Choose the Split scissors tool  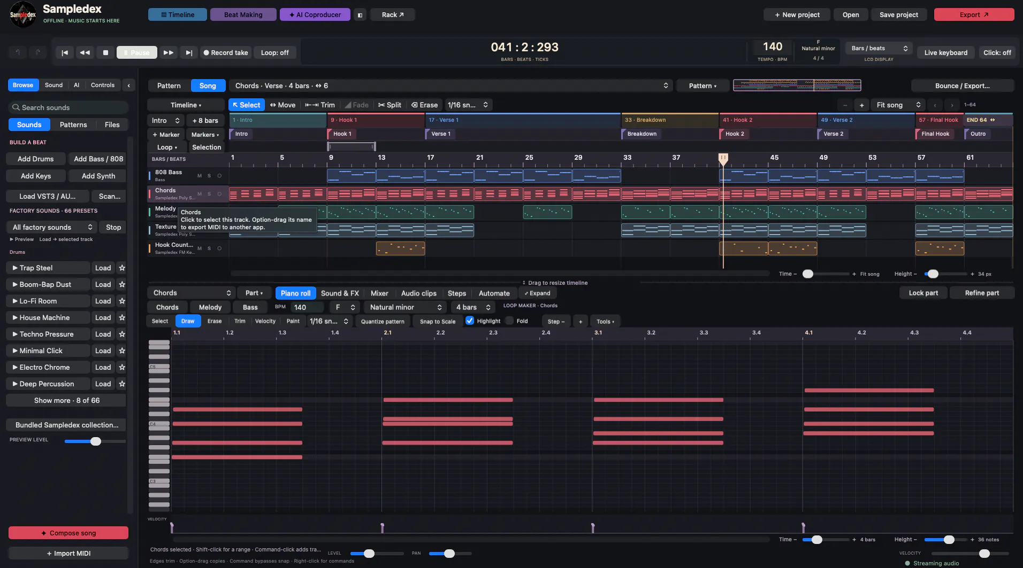[x=390, y=105]
